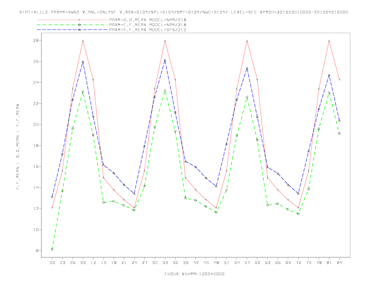Click green circle data point at hour 84
The height and width of the screenshot is (286, 370).
point(339,134)
